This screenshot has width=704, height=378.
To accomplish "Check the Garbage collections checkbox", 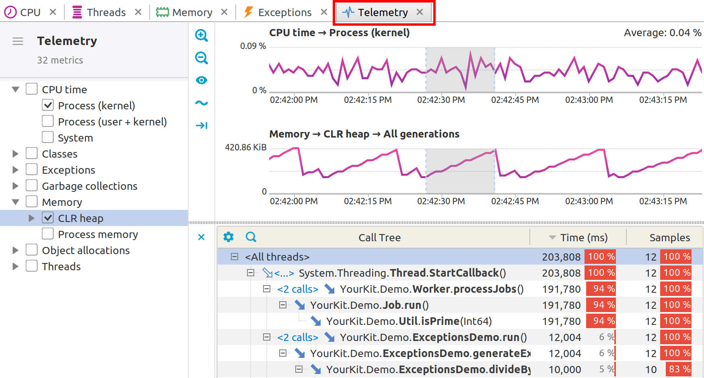I will pos(32,185).
